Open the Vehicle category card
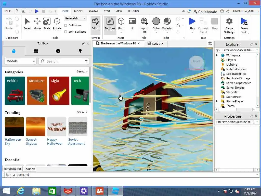Viewport: 261px width, 196px height. point(15,91)
